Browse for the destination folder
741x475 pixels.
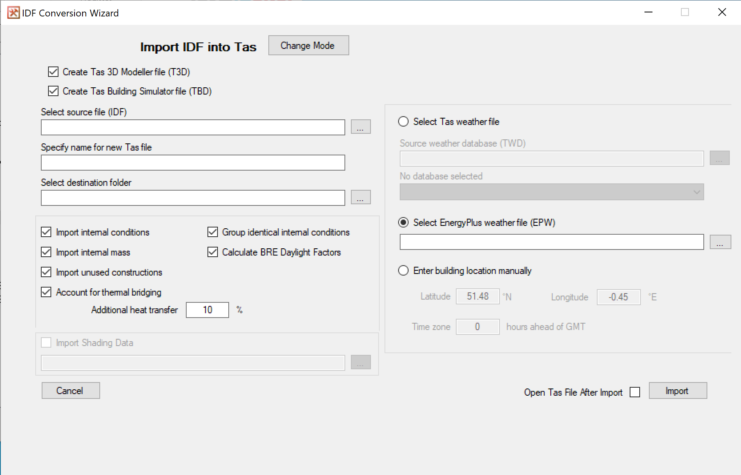coord(360,197)
